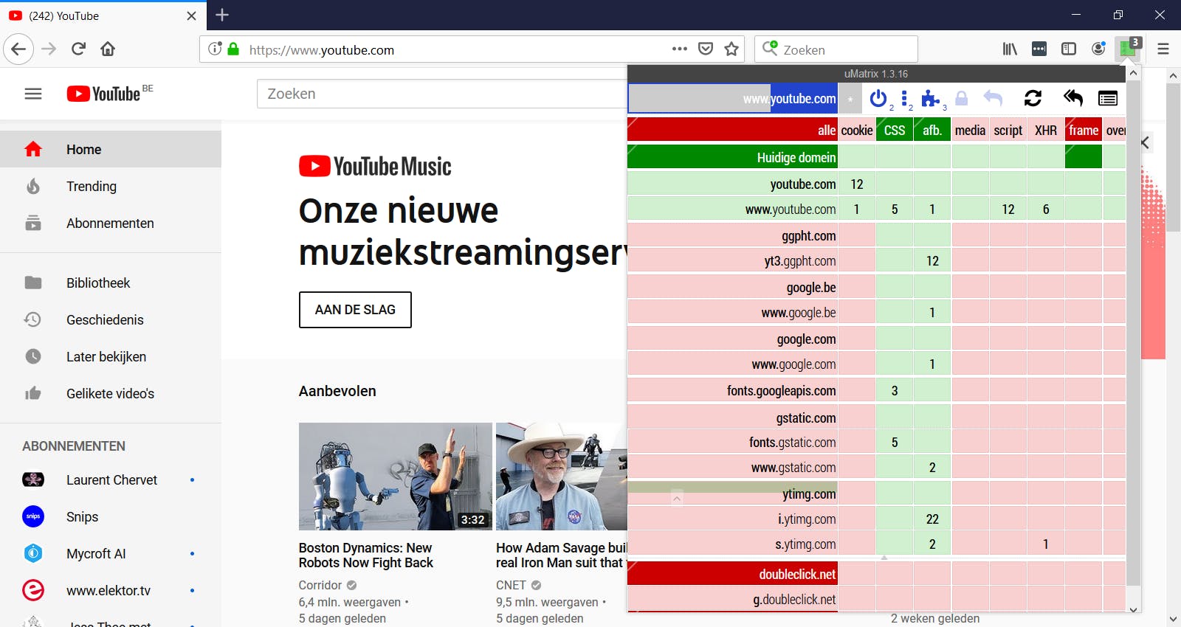This screenshot has width=1181, height=627.
Task: Reload the current browser tab
Action: pos(78,49)
